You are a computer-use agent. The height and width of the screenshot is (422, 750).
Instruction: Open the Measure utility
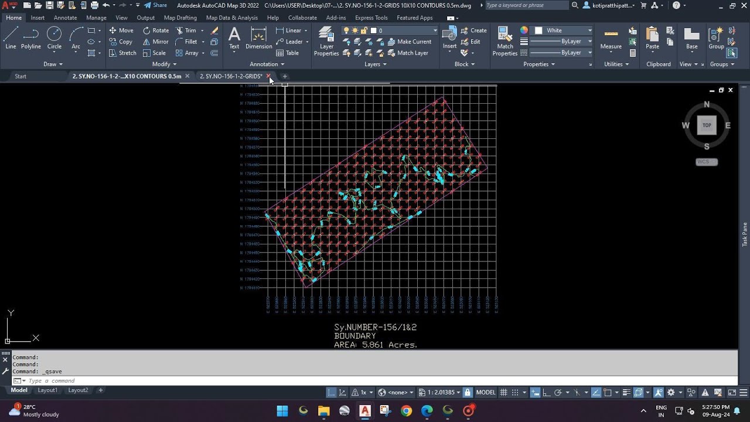(x=611, y=38)
